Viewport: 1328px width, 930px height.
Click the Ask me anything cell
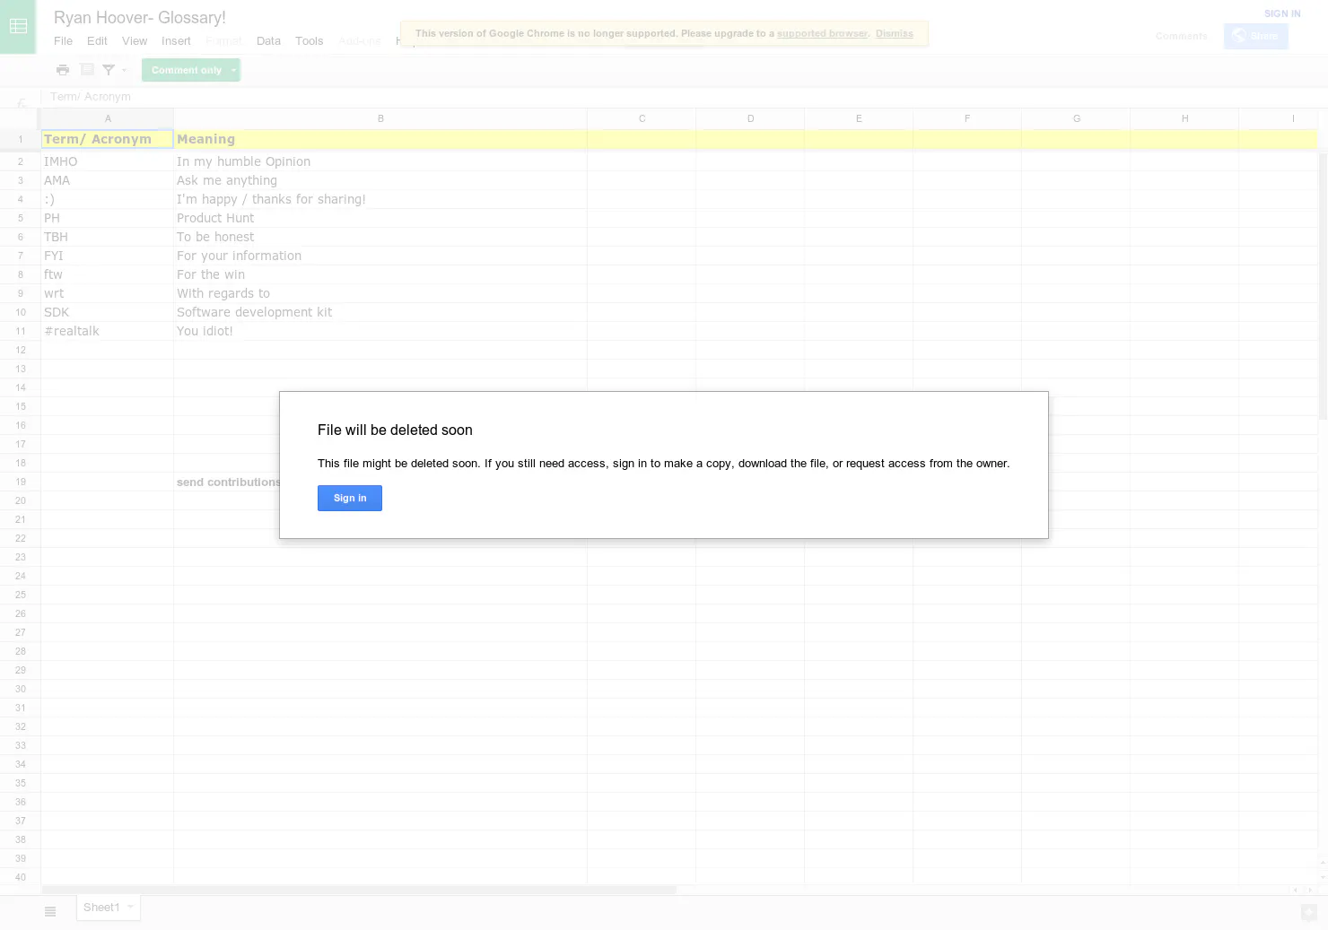click(x=380, y=180)
